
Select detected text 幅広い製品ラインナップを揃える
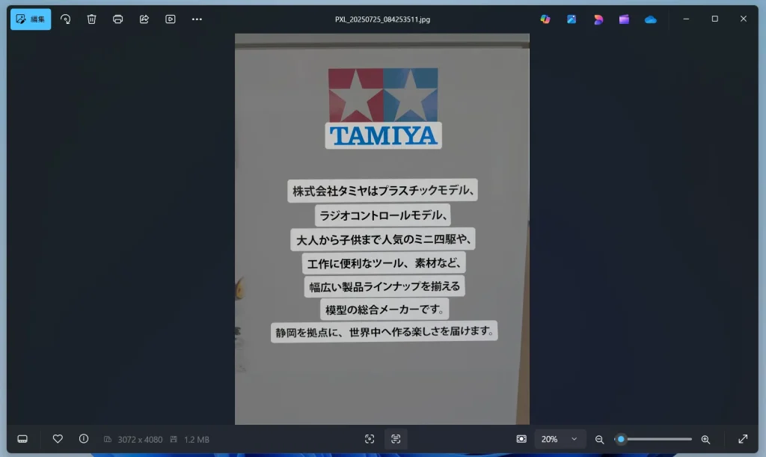click(384, 286)
